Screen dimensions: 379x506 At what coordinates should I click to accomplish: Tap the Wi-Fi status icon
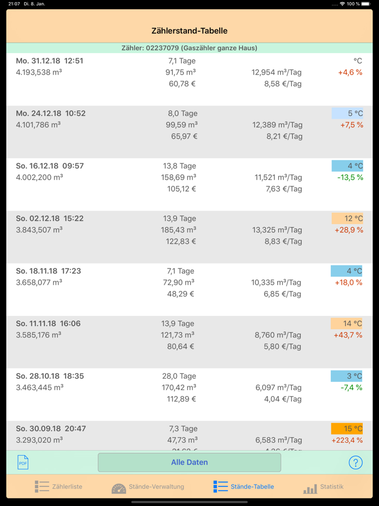click(x=342, y=4)
